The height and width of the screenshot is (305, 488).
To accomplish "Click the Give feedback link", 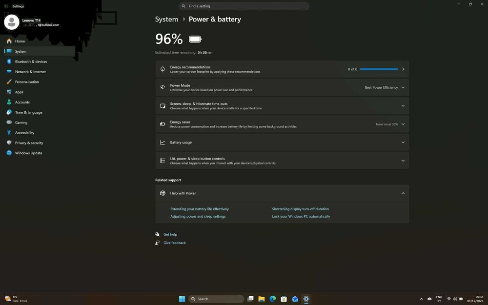I will [x=175, y=243].
